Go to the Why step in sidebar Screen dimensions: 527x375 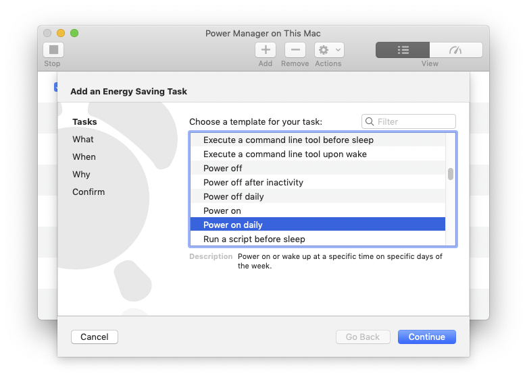(x=81, y=175)
